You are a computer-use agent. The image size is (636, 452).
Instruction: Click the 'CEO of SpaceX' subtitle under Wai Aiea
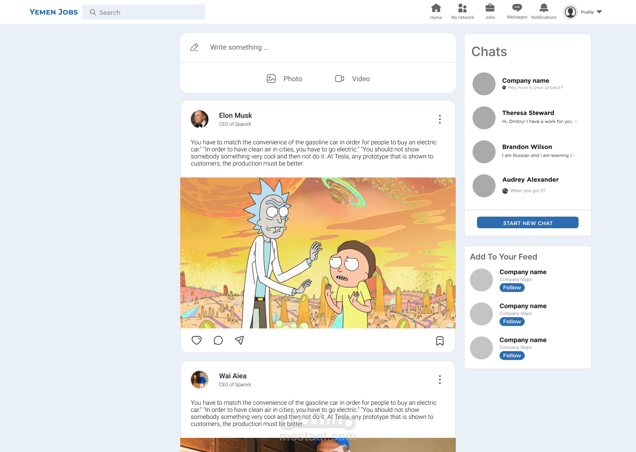pos(235,385)
